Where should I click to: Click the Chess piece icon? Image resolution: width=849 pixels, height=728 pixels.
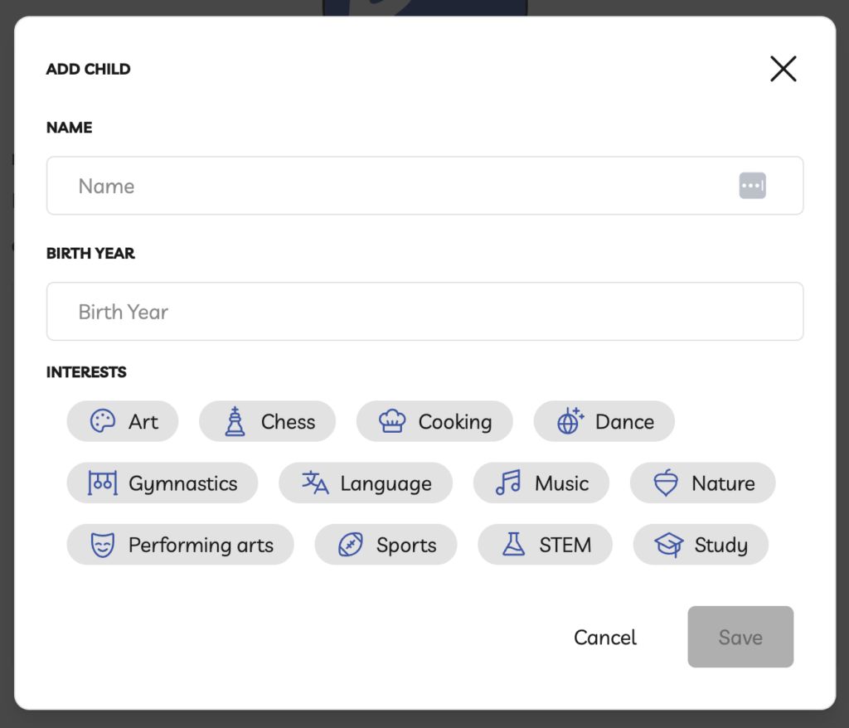(x=235, y=421)
